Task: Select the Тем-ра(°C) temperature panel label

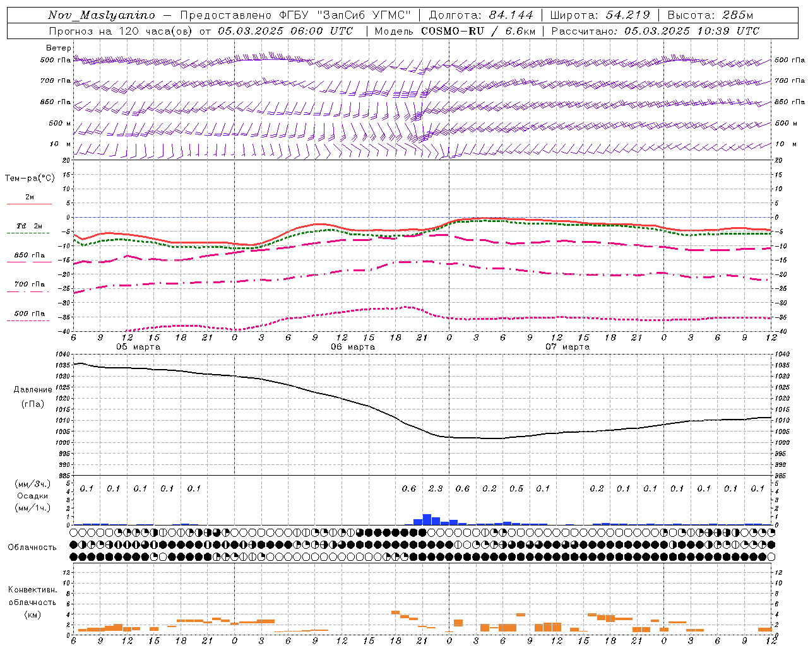Action: click(x=30, y=179)
